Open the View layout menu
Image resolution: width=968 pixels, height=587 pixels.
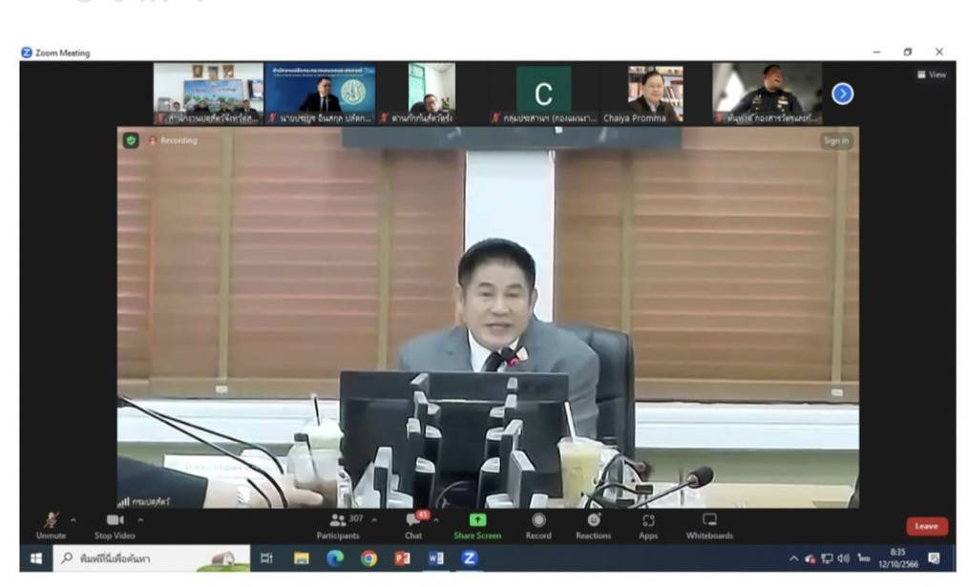[x=932, y=74]
